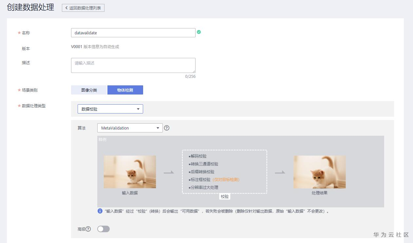This screenshot has width=413, height=243.
Task: Expand the dropdown arrow of 数据校验 field
Action: (x=138, y=109)
